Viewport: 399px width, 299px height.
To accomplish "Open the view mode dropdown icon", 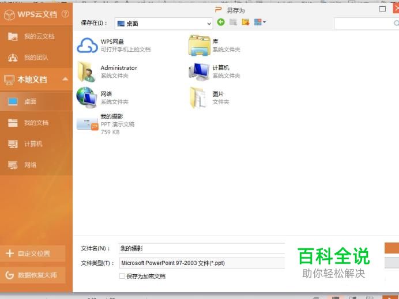I will click(260, 22).
